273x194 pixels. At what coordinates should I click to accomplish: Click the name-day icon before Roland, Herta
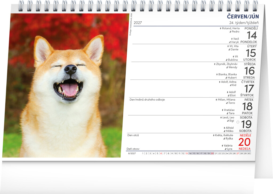(x=220, y=28)
